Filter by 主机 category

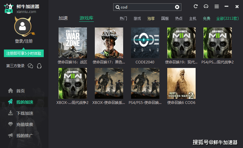pos(193,18)
